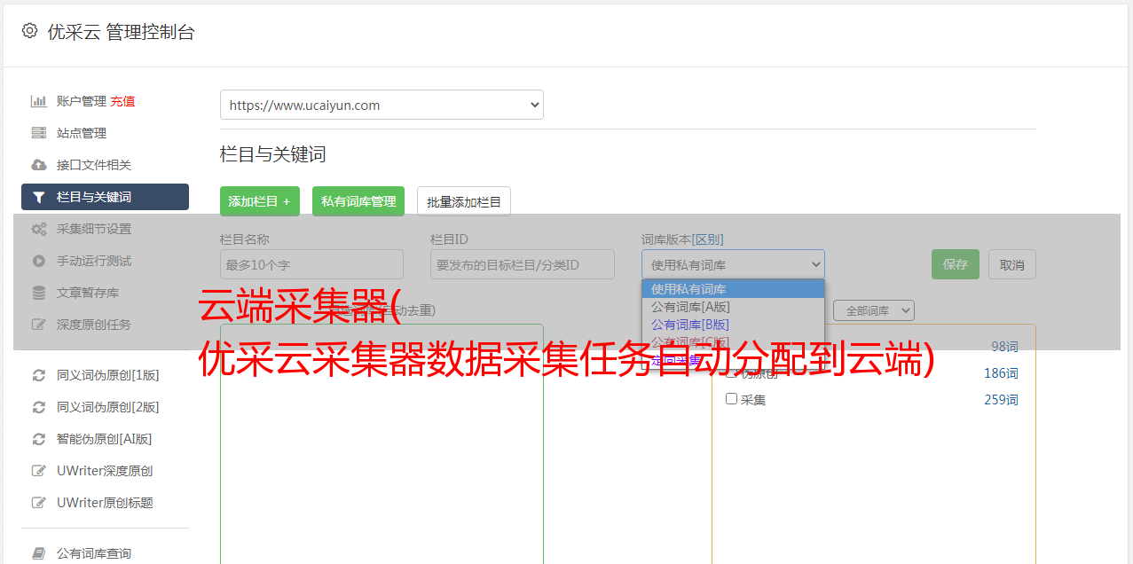Click the 取消 button

(x=1012, y=264)
